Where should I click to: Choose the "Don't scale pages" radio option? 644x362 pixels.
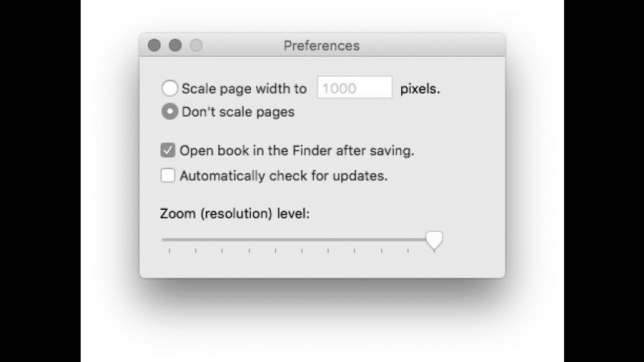point(170,112)
